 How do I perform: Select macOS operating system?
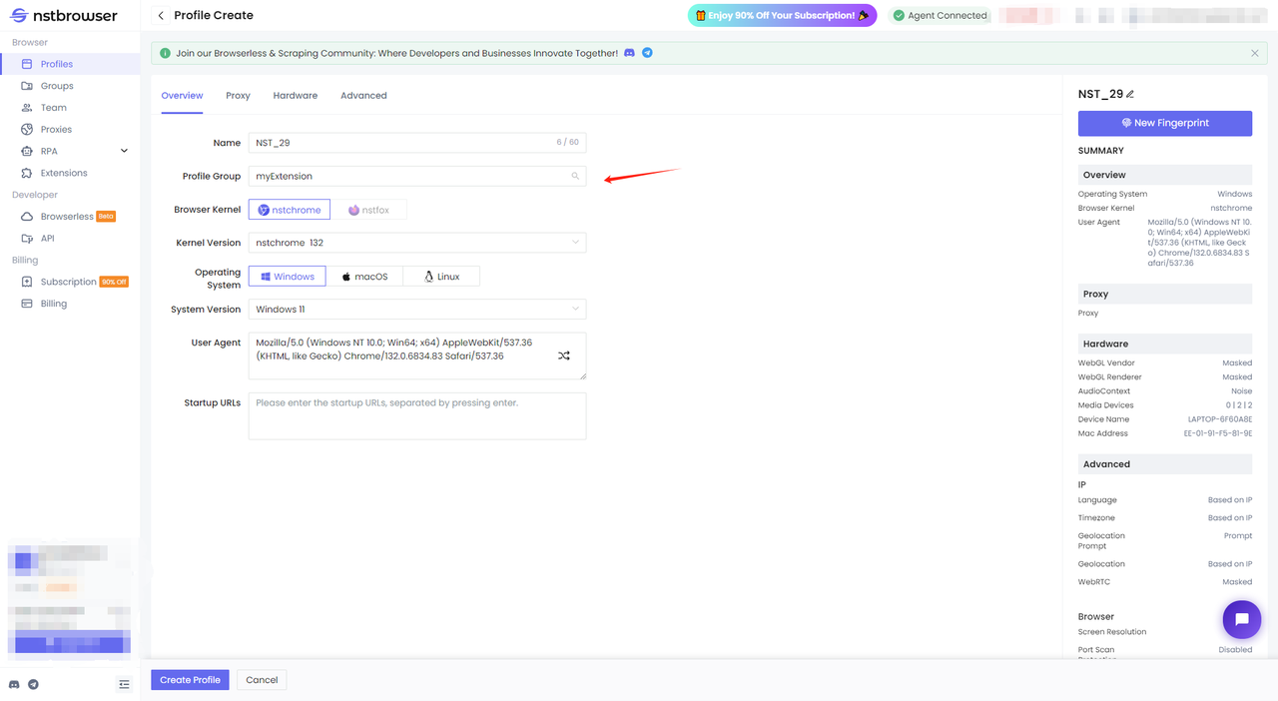[364, 277]
